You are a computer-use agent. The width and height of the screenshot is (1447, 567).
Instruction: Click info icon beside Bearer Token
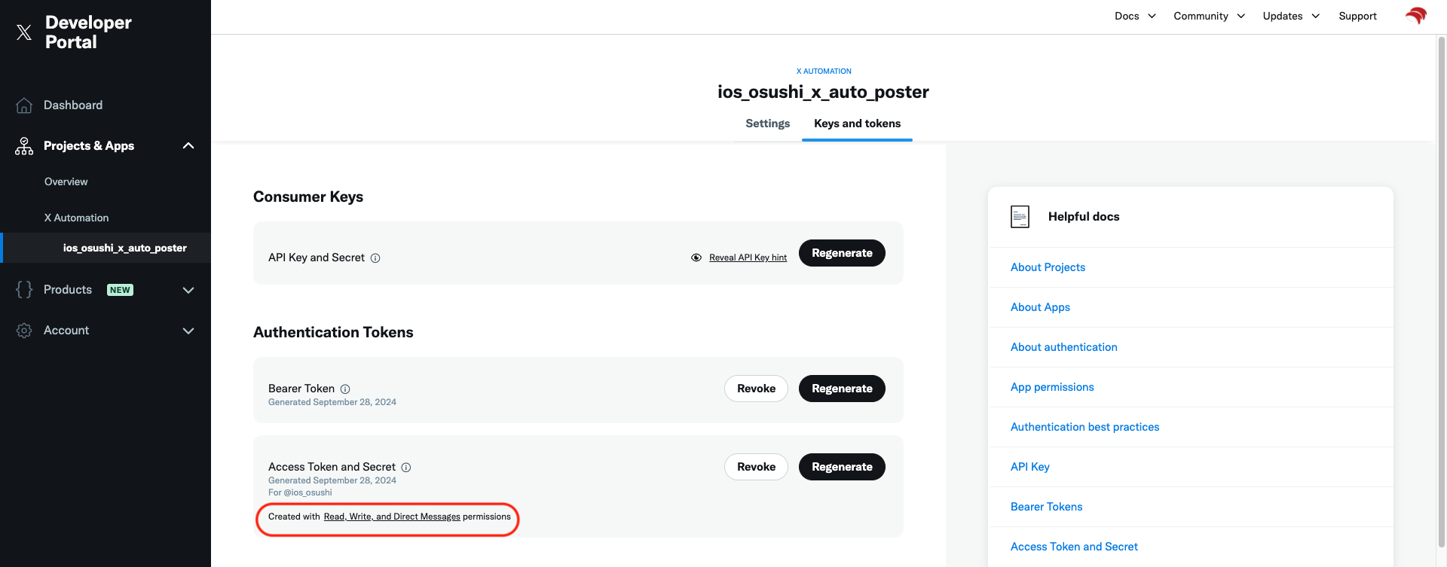click(x=345, y=389)
